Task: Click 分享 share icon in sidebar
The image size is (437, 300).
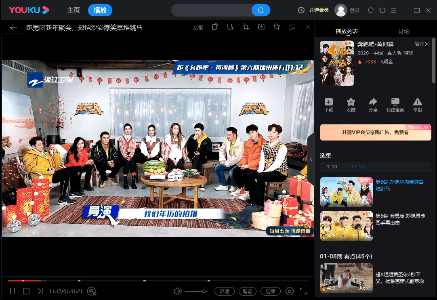Action: click(x=373, y=105)
